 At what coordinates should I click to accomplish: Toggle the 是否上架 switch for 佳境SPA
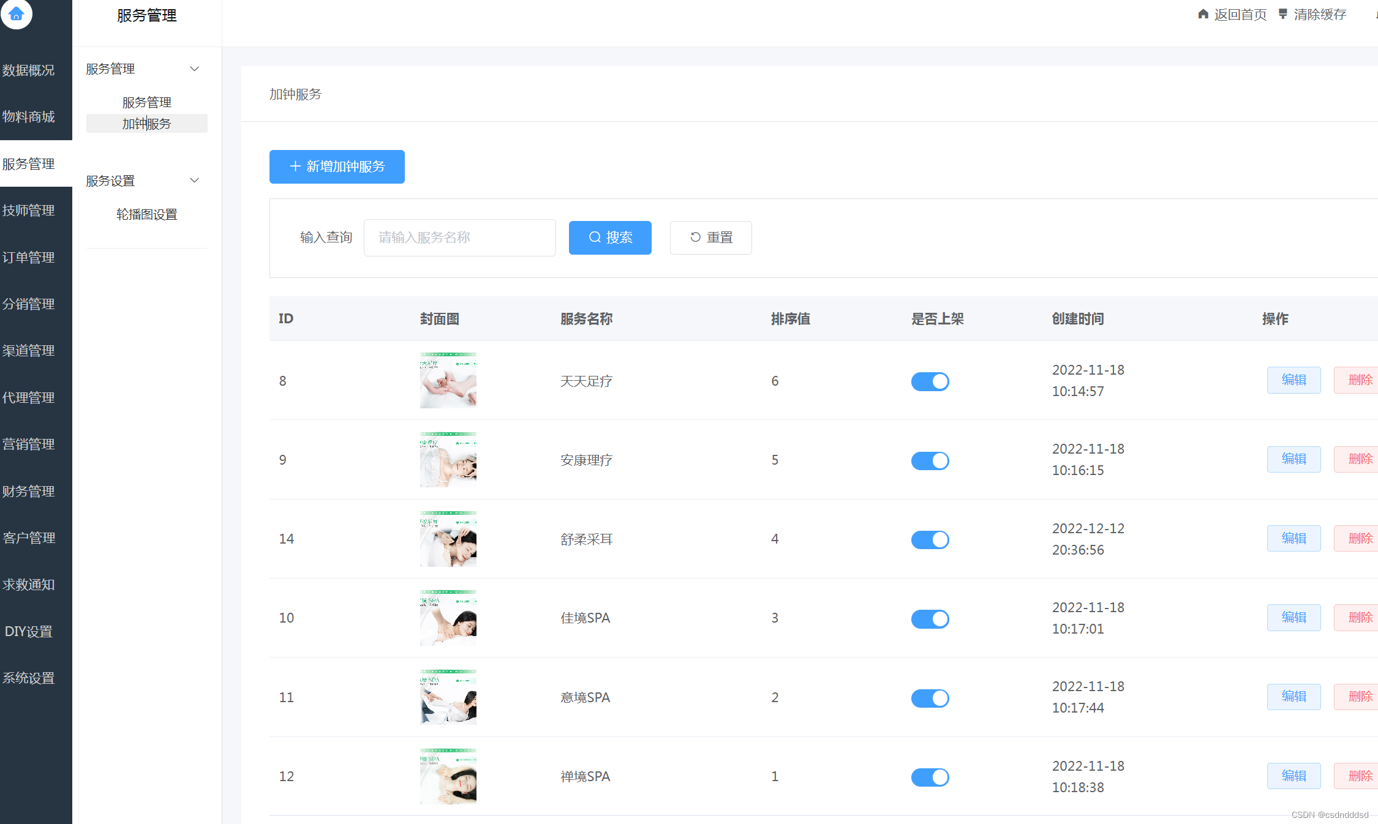(x=930, y=619)
